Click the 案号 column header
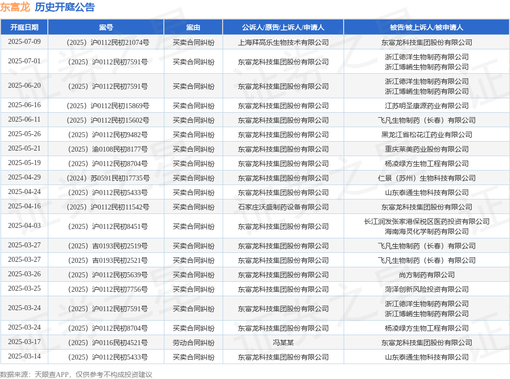This screenshot has width=510, height=379. (106, 27)
